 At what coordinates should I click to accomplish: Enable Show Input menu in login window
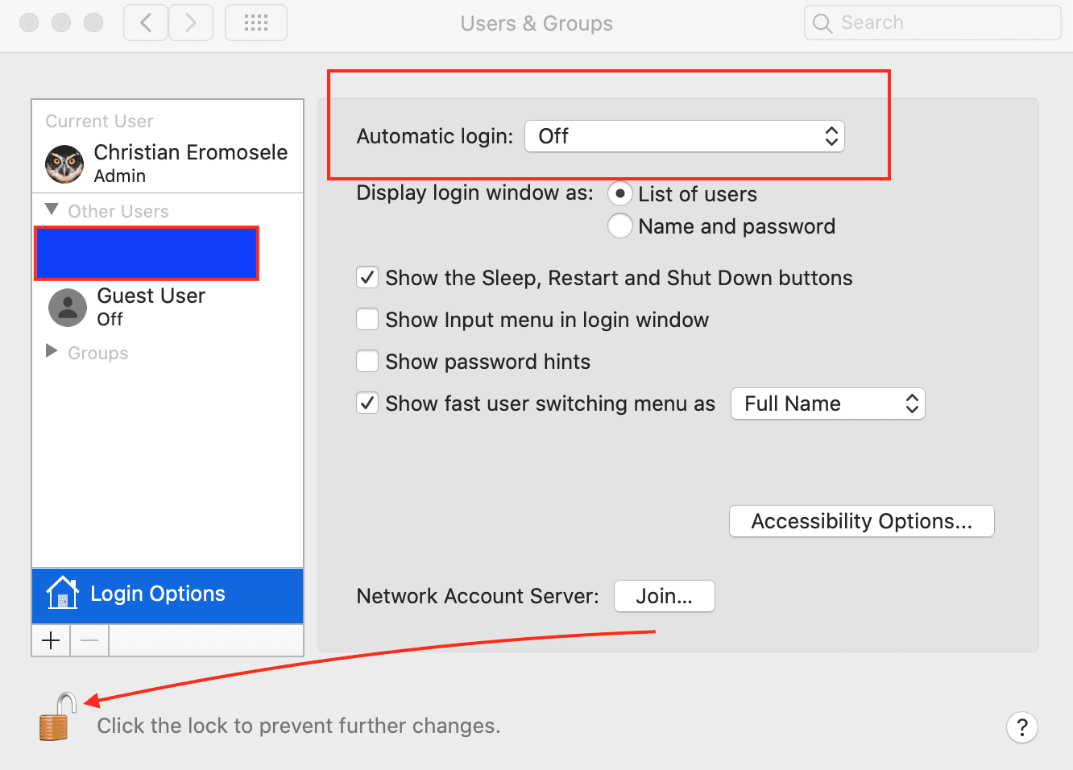click(x=367, y=320)
